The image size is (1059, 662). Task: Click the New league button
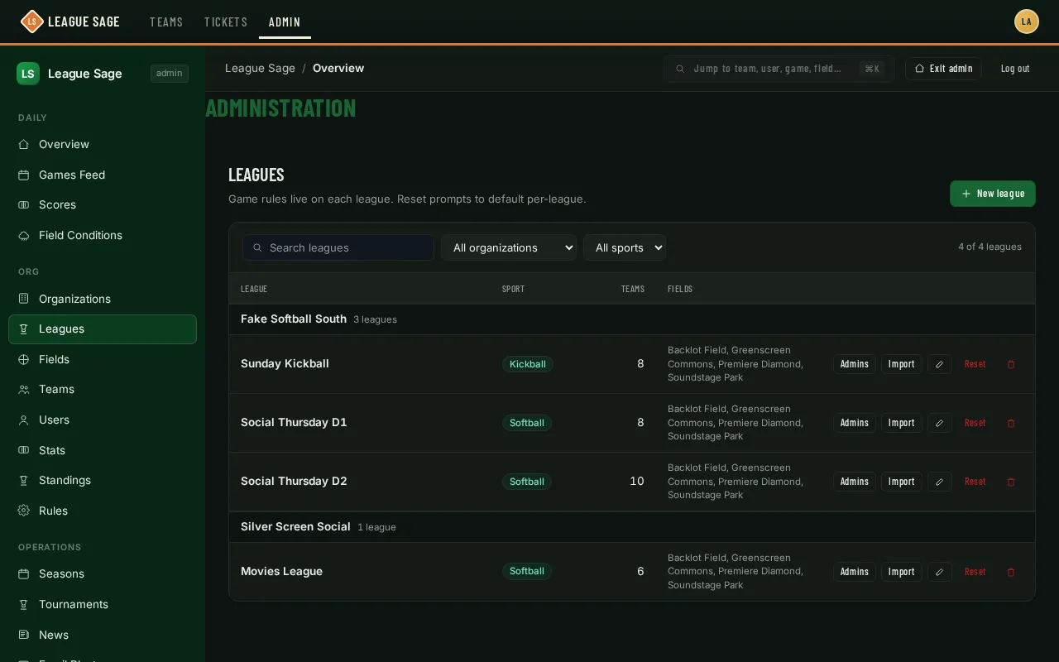pos(993,194)
